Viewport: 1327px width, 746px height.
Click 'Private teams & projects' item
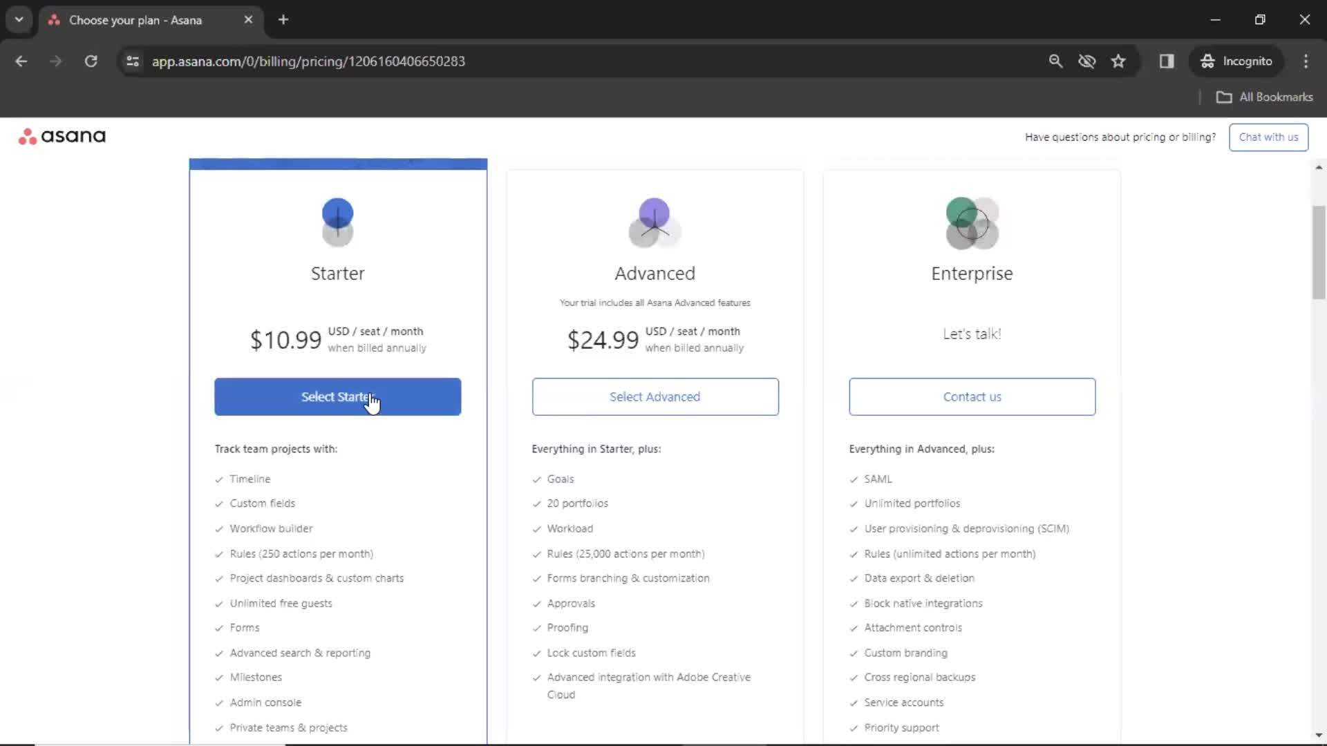(x=288, y=727)
